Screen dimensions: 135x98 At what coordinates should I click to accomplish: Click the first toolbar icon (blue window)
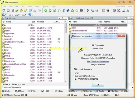[4, 10]
